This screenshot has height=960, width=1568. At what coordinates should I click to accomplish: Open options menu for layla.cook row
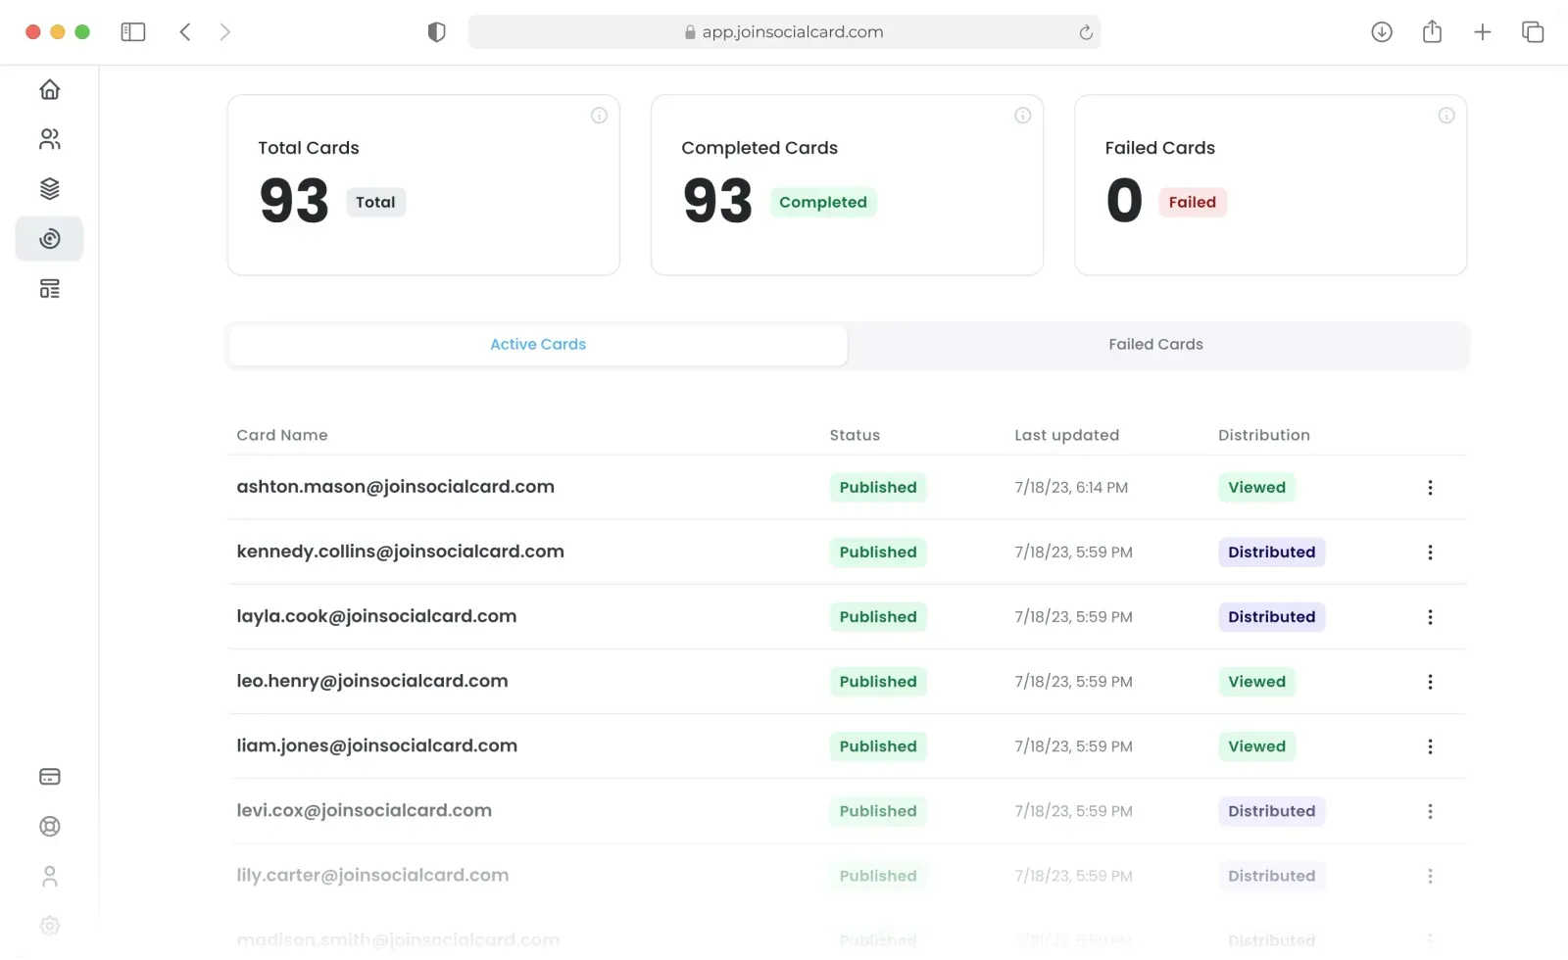pos(1430,617)
